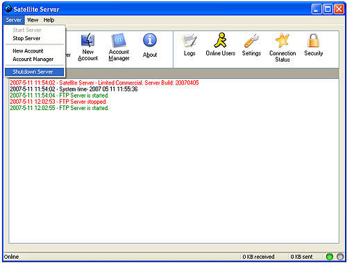Choose Stop Server from menu
This screenshot has height=263, width=347.
[x=26, y=38]
